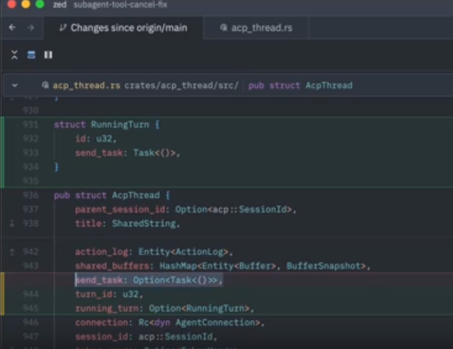Click send_task: Task<()> on line 933
This screenshot has height=349, width=453.
pos(127,153)
